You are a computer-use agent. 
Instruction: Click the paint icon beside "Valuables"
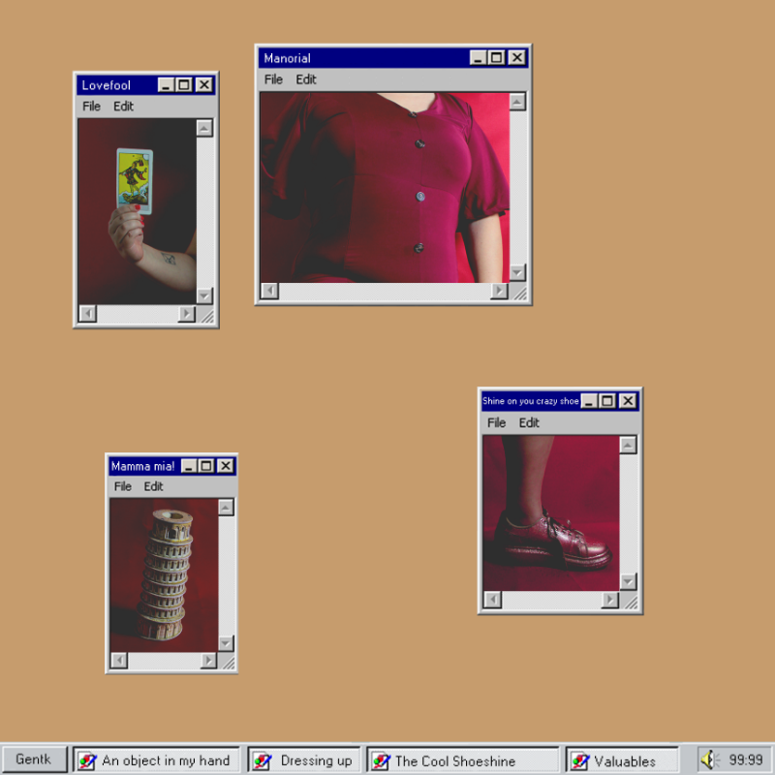pos(579,760)
